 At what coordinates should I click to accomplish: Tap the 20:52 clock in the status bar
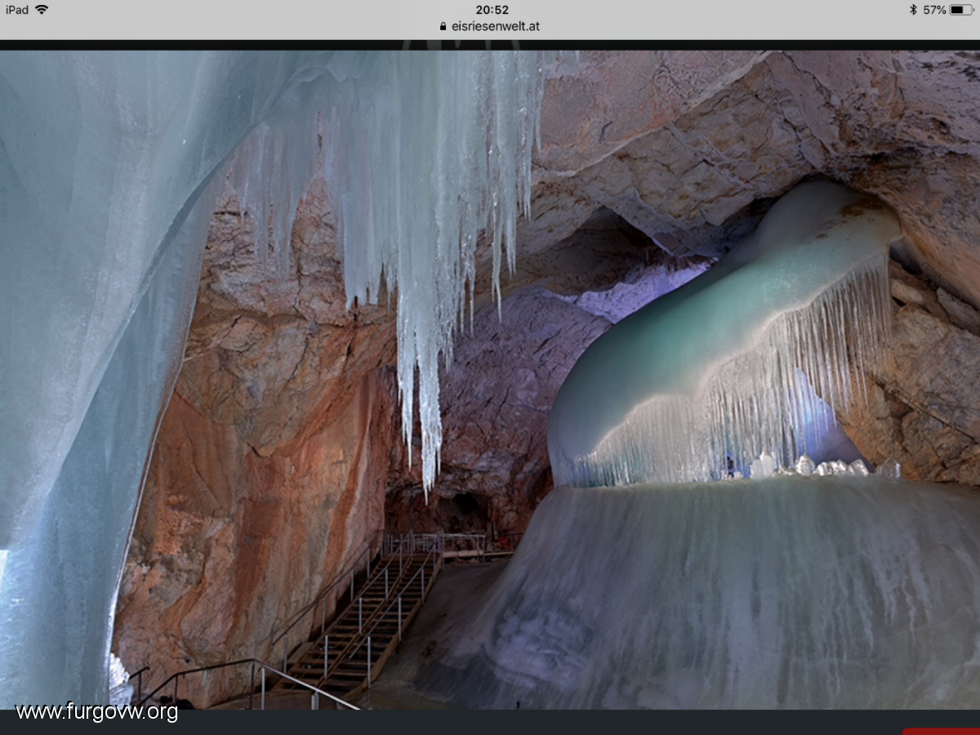pyautogui.click(x=492, y=10)
